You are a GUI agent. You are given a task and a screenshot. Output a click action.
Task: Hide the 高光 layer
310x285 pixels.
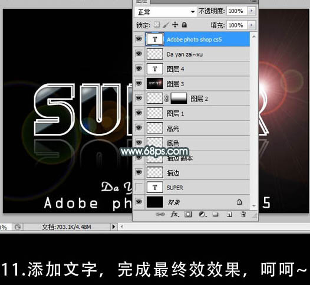pyautogui.click(x=138, y=128)
